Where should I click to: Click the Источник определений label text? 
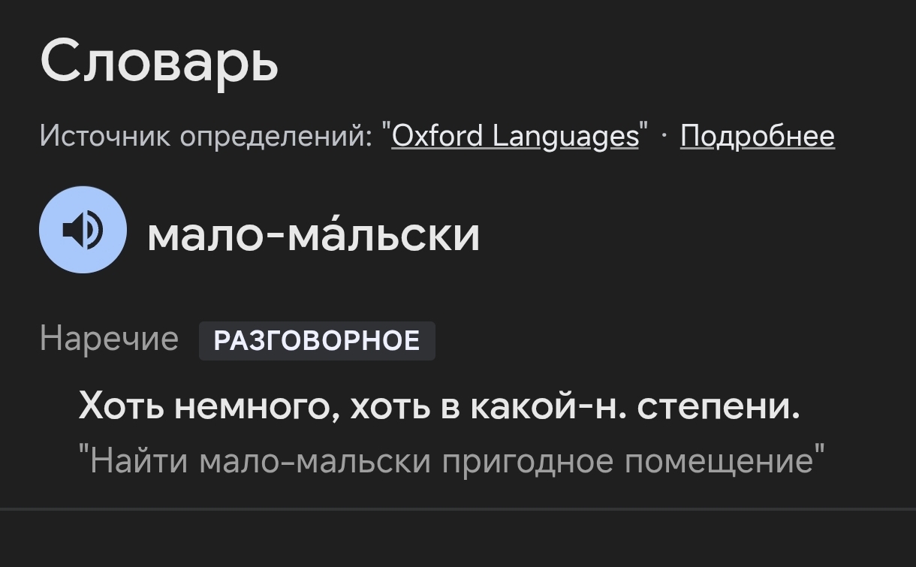click(x=206, y=136)
